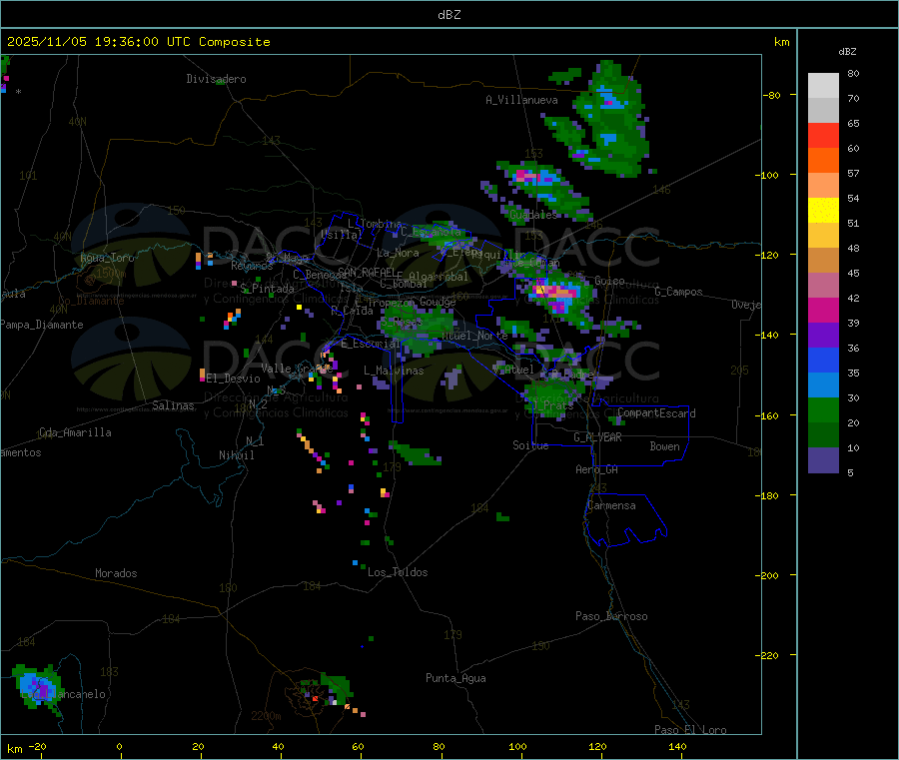Screen dimensions: 899x760
Task: Click the Paso_El_Loro label
Action: pyautogui.click(x=690, y=730)
